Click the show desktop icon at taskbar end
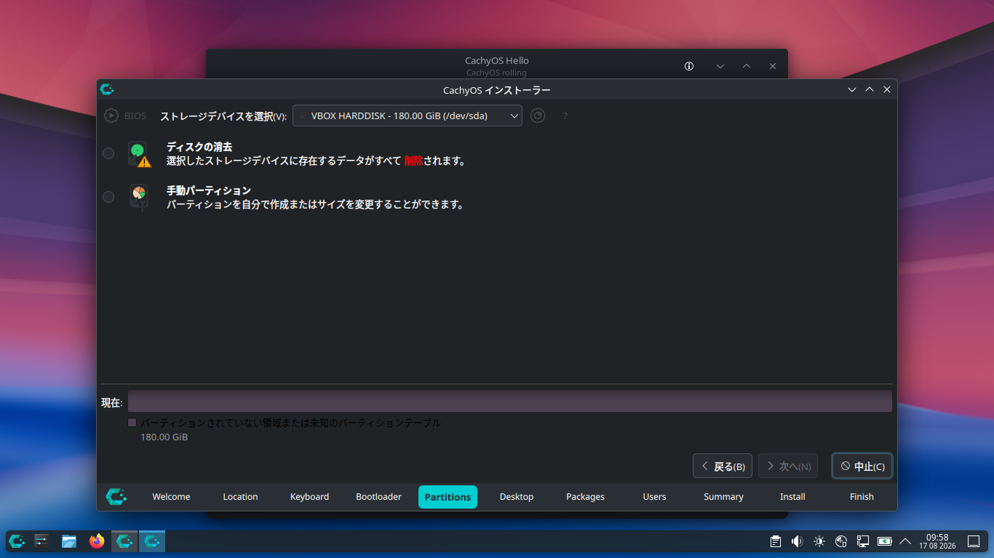Image resolution: width=994 pixels, height=558 pixels. pos(974,541)
